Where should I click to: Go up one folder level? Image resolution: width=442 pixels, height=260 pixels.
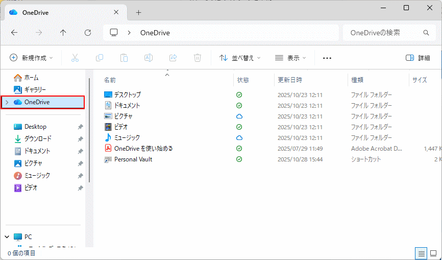pyautogui.click(x=63, y=33)
